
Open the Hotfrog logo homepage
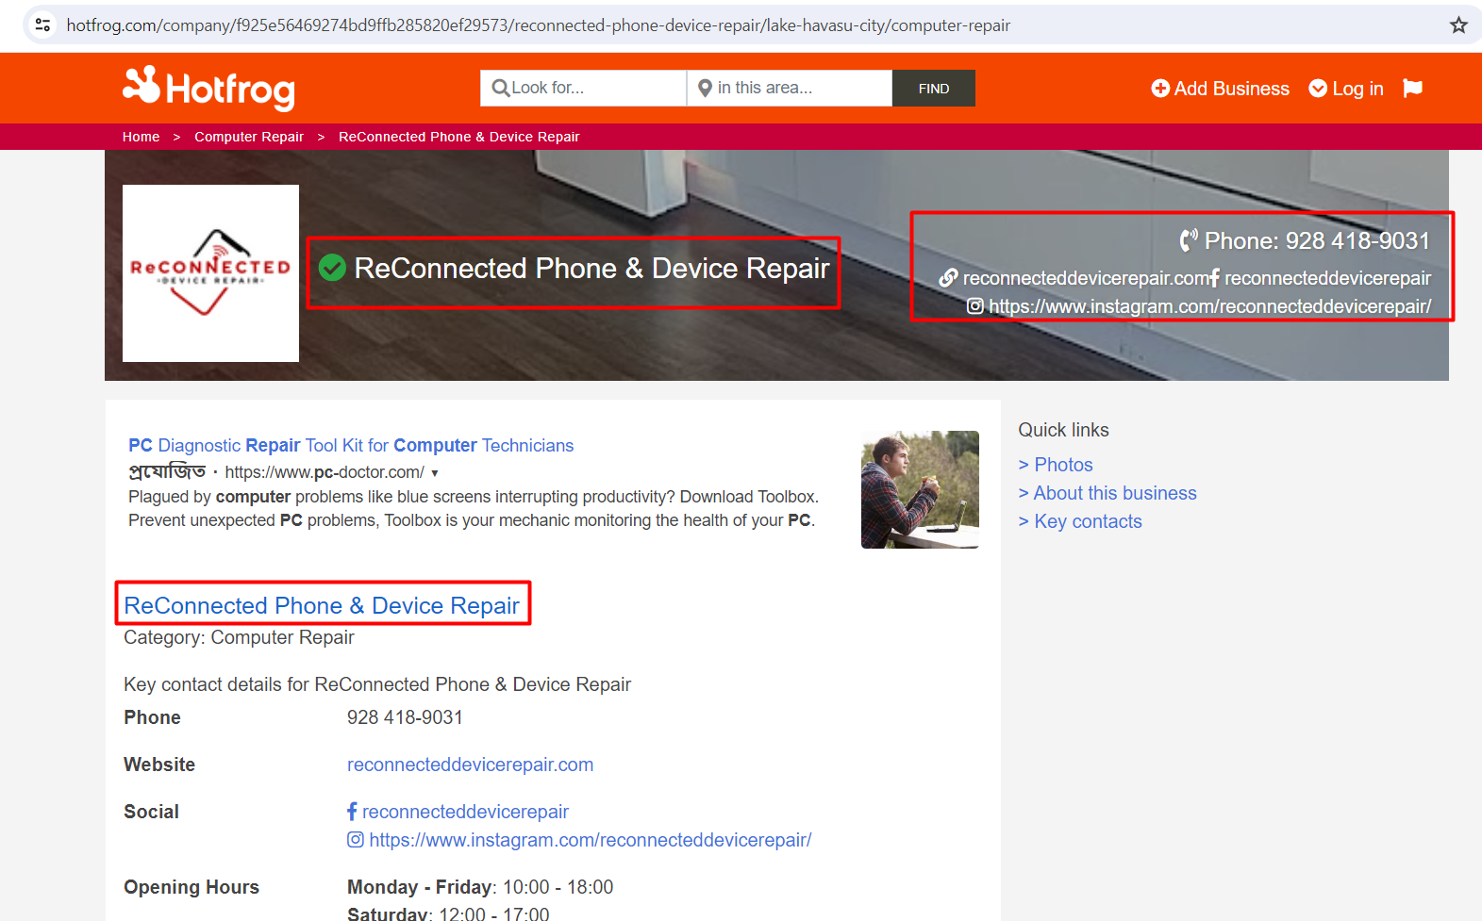point(208,88)
